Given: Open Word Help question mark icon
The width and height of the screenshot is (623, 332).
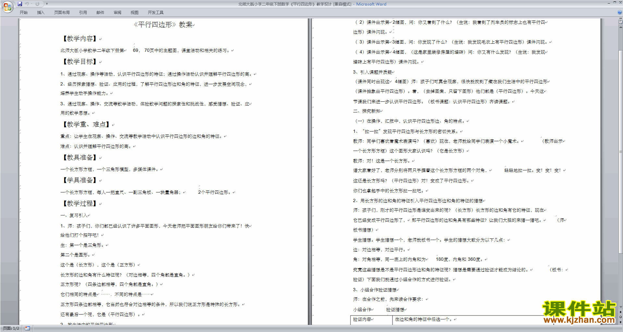Looking at the screenshot, I should (619, 12).
